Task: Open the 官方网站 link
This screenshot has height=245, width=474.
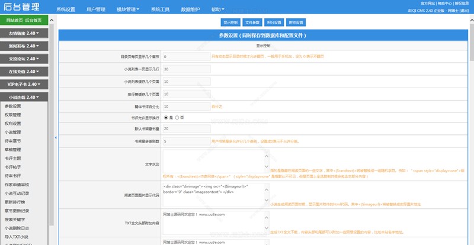Action: [428, 4]
